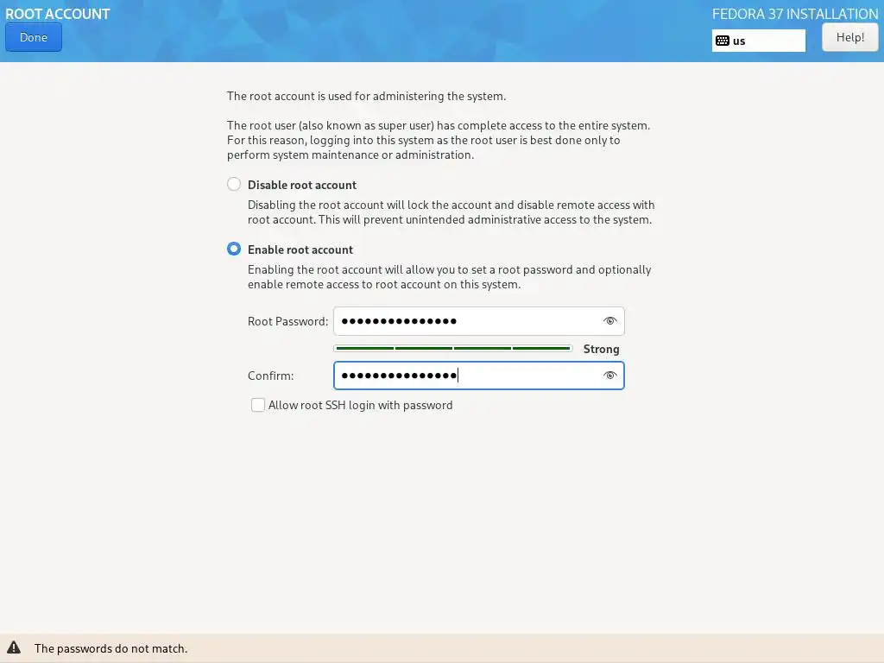Click the 'Disable root account' label text
Image resolution: width=884 pixels, height=663 pixels.
pos(301,185)
